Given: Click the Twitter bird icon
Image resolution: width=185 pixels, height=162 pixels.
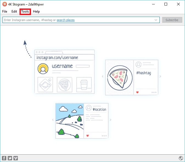Looking at the screenshot, I should [x=10, y=158].
